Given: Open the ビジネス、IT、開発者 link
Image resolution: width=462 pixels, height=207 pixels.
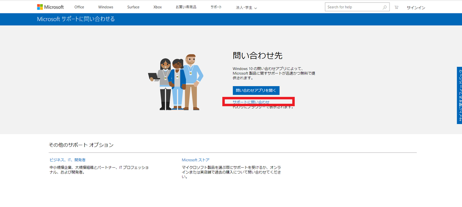Looking at the screenshot, I should [x=68, y=160].
